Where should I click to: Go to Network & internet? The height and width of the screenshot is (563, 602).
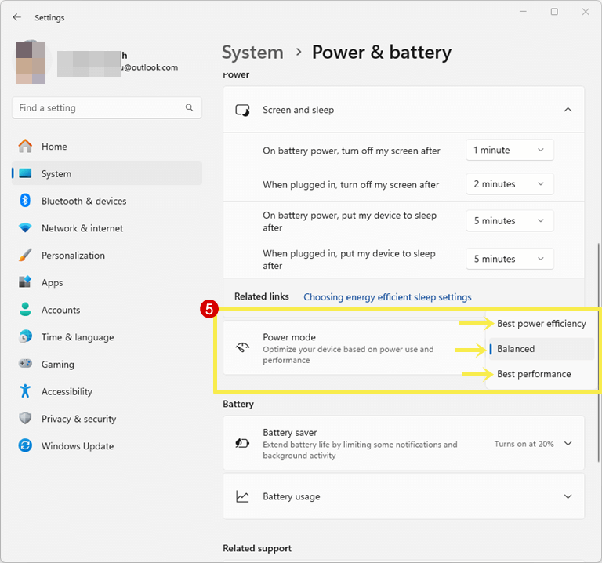pyautogui.click(x=107, y=228)
